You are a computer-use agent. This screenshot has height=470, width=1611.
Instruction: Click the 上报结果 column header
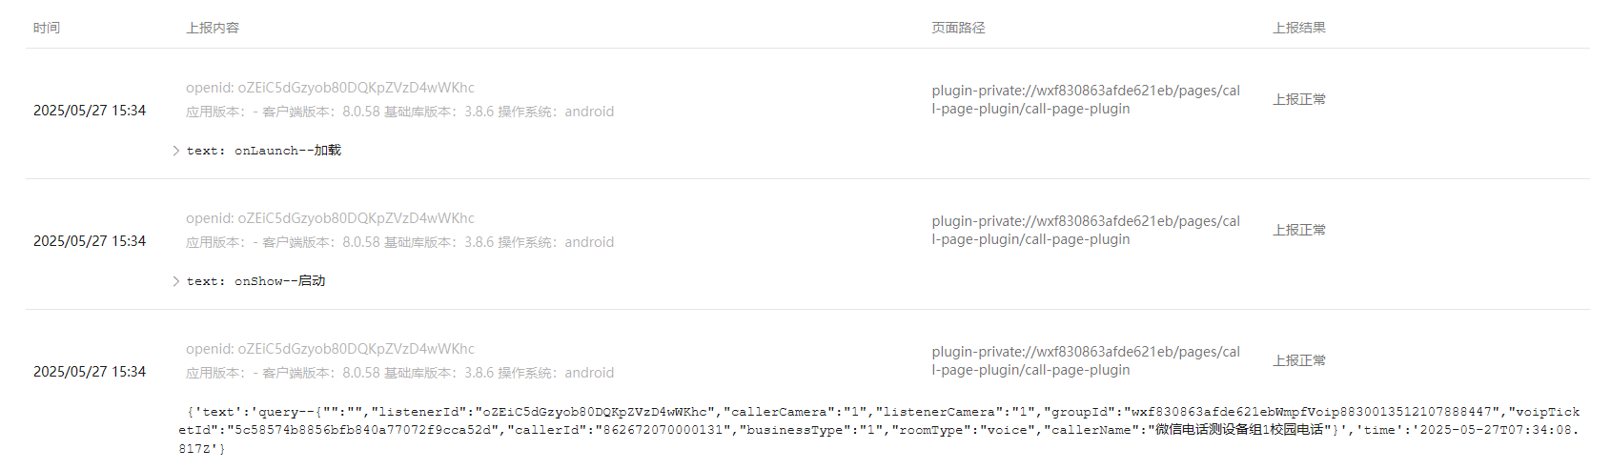coord(1299,28)
